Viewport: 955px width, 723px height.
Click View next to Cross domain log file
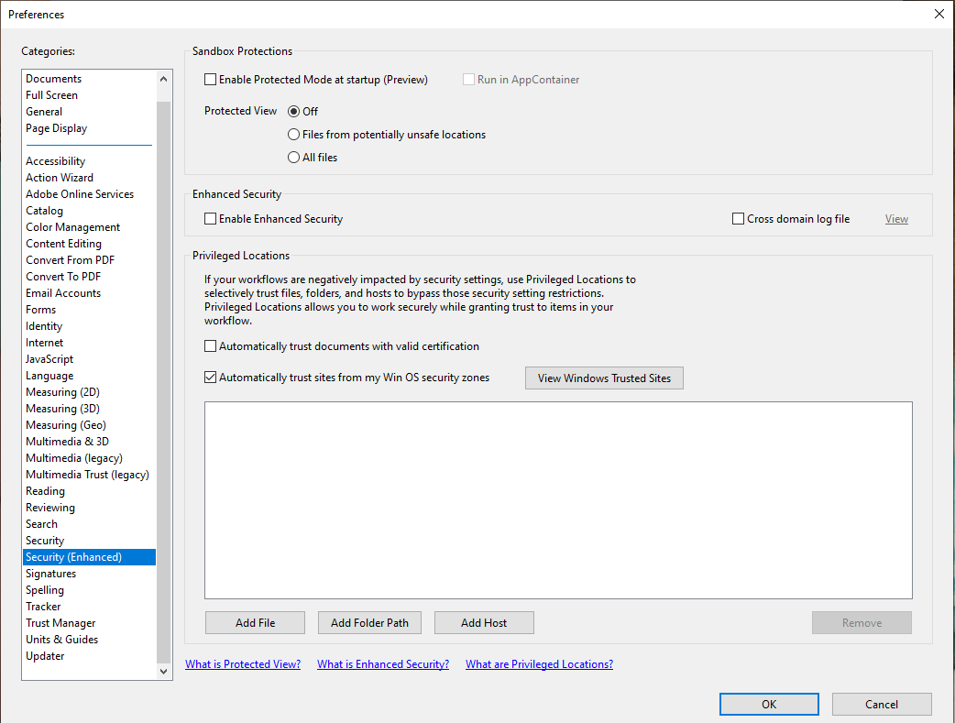pos(896,219)
